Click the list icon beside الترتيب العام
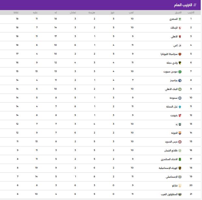This screenshot has width=202, height=200. point(195,5)
